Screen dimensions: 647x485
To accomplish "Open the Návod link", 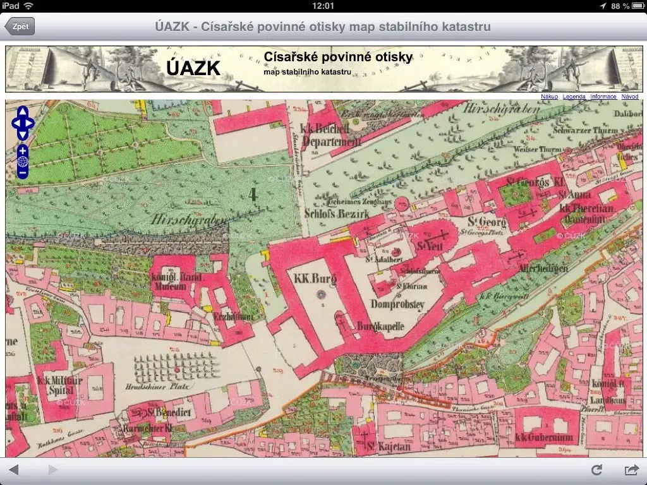I will 630,97.
